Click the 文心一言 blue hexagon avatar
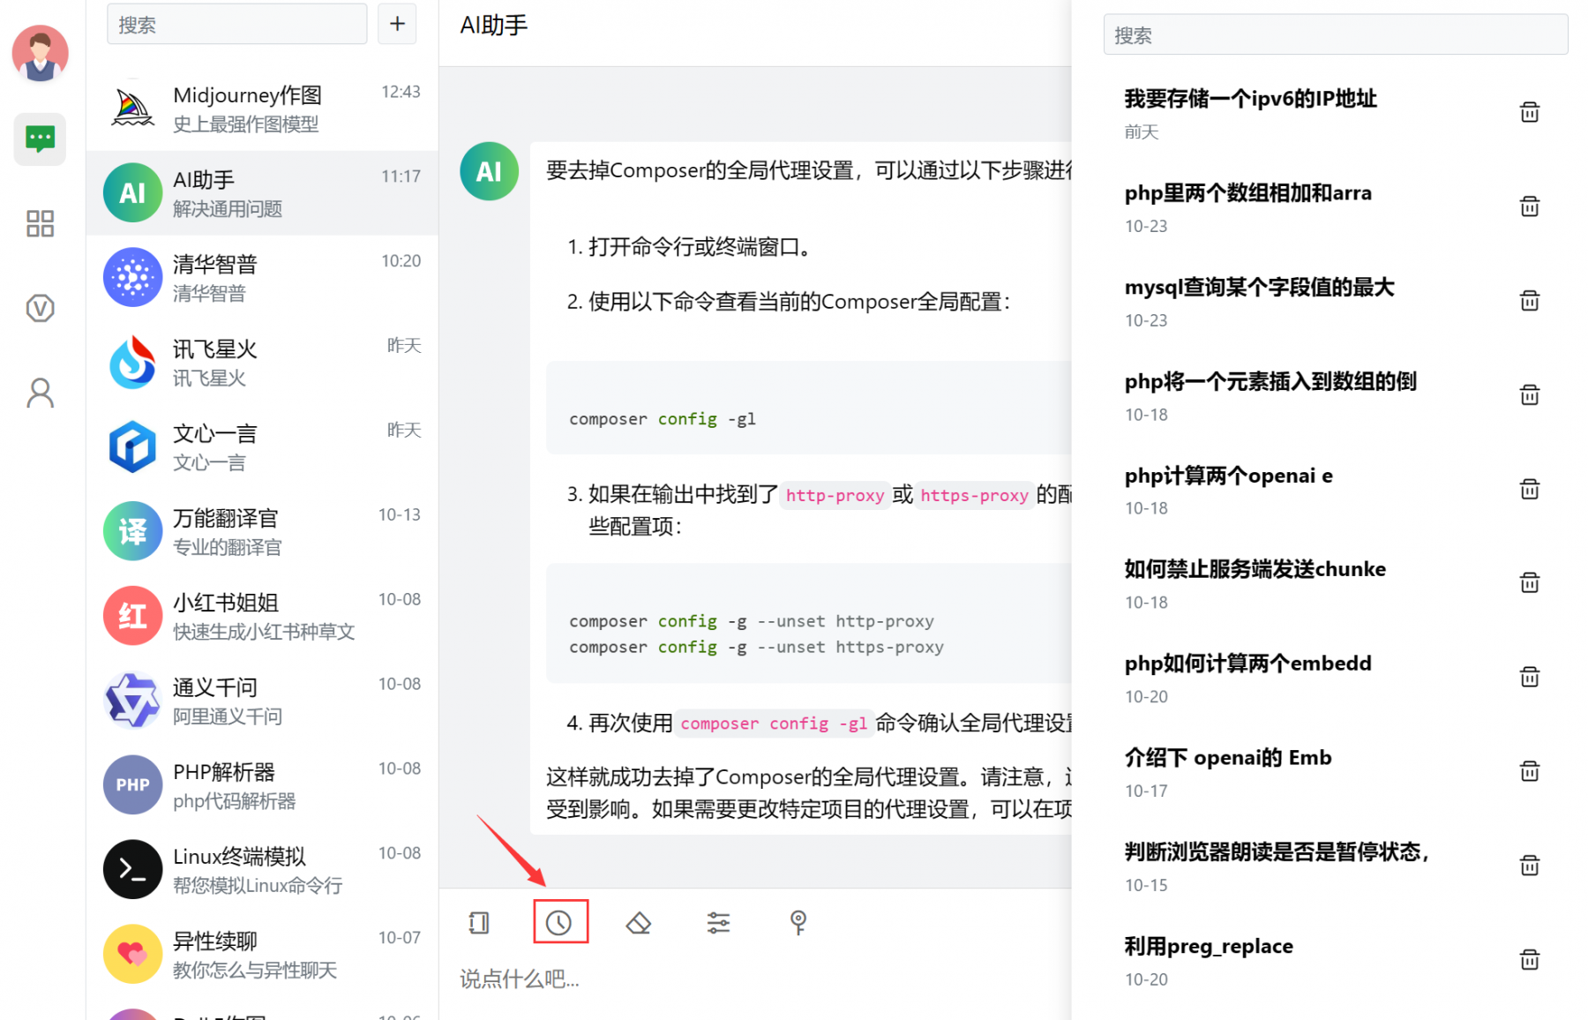 click(x=132, y=446)
